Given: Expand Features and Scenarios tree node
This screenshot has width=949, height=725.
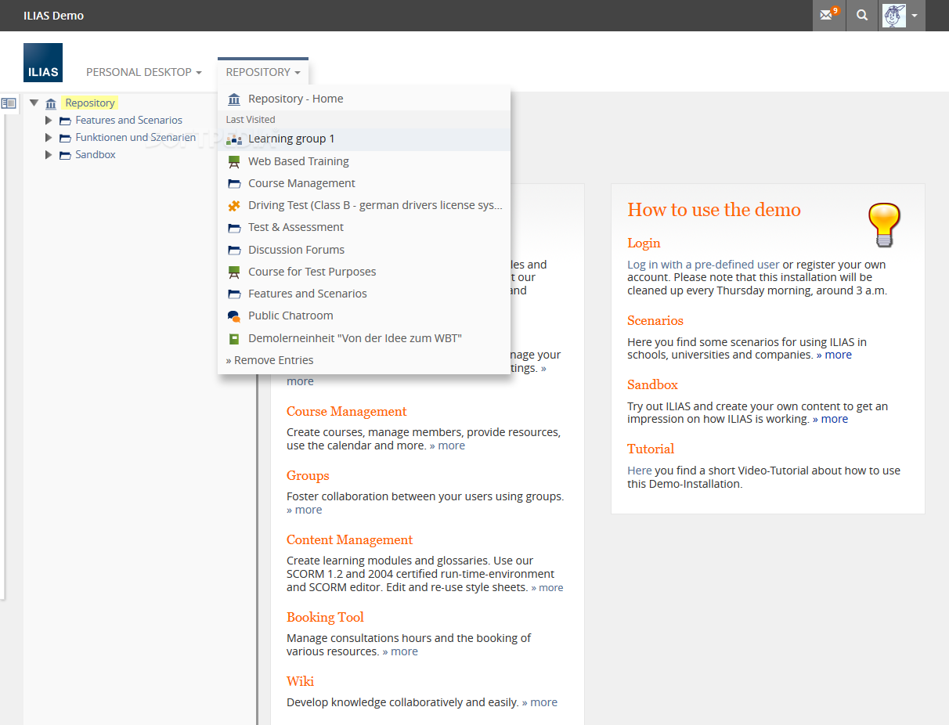Looking at the screenshot, I should [49, 121].
